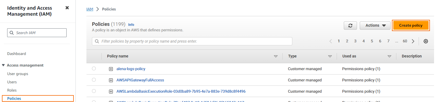The image size is (439, 102).
Task: Open User groups in sidebar
Action: pyautogui.click(x=18, y=74)
